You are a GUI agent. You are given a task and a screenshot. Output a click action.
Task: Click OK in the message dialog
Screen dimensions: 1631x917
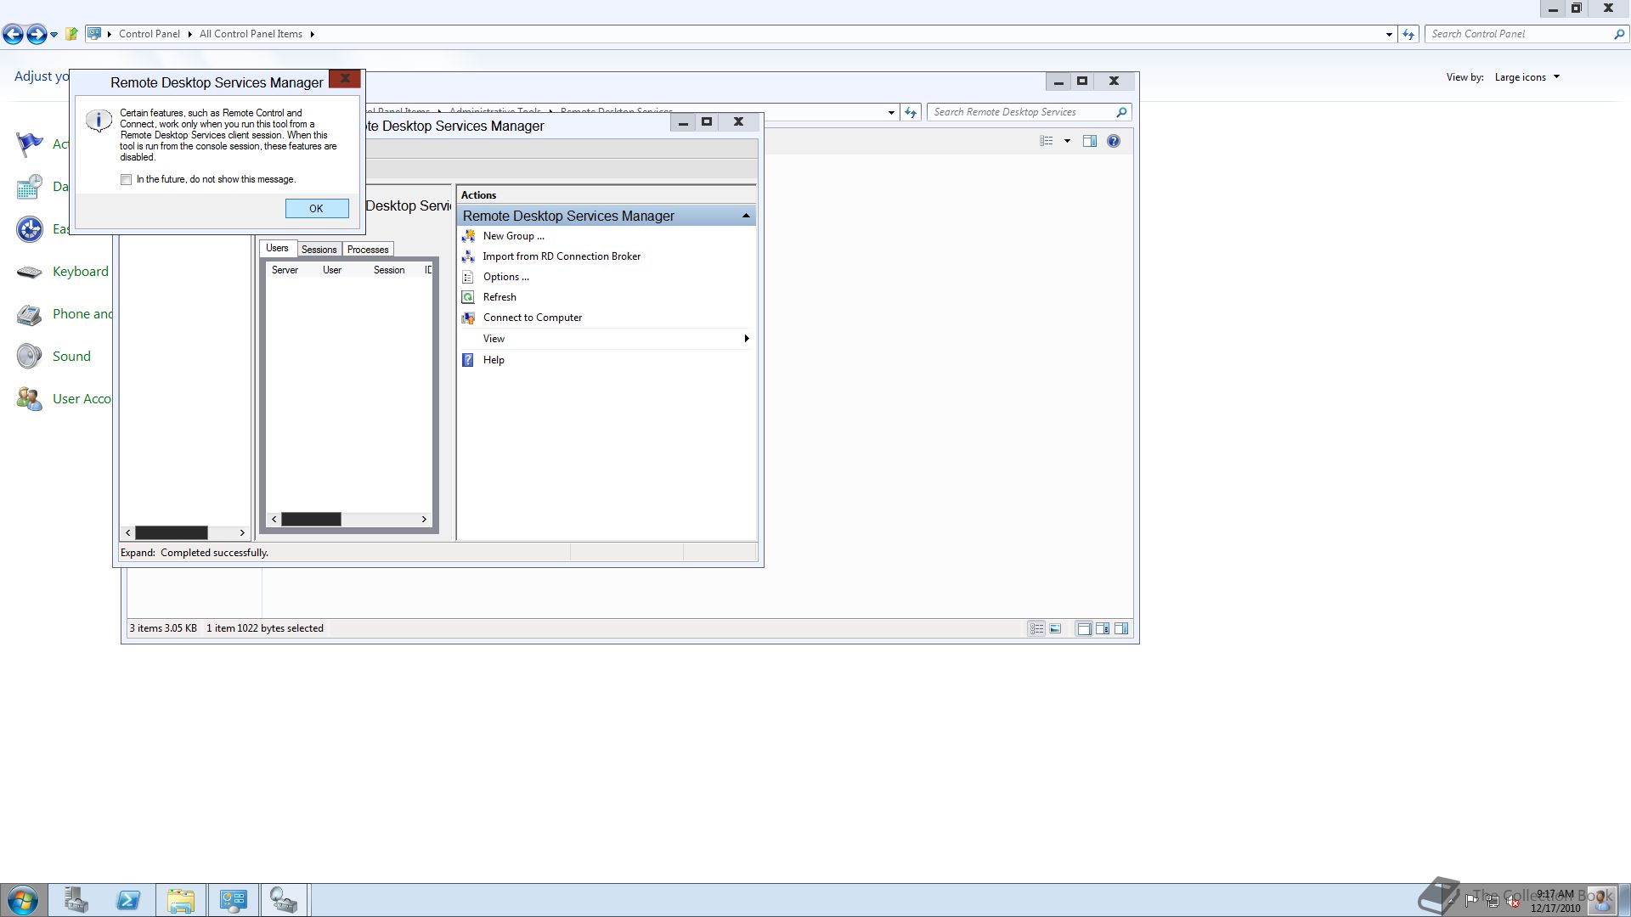coord(317,209)
